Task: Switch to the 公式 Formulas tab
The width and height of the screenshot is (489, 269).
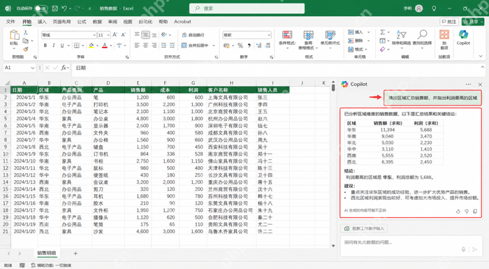Action: pyautogui.click(x=82, y=22)
